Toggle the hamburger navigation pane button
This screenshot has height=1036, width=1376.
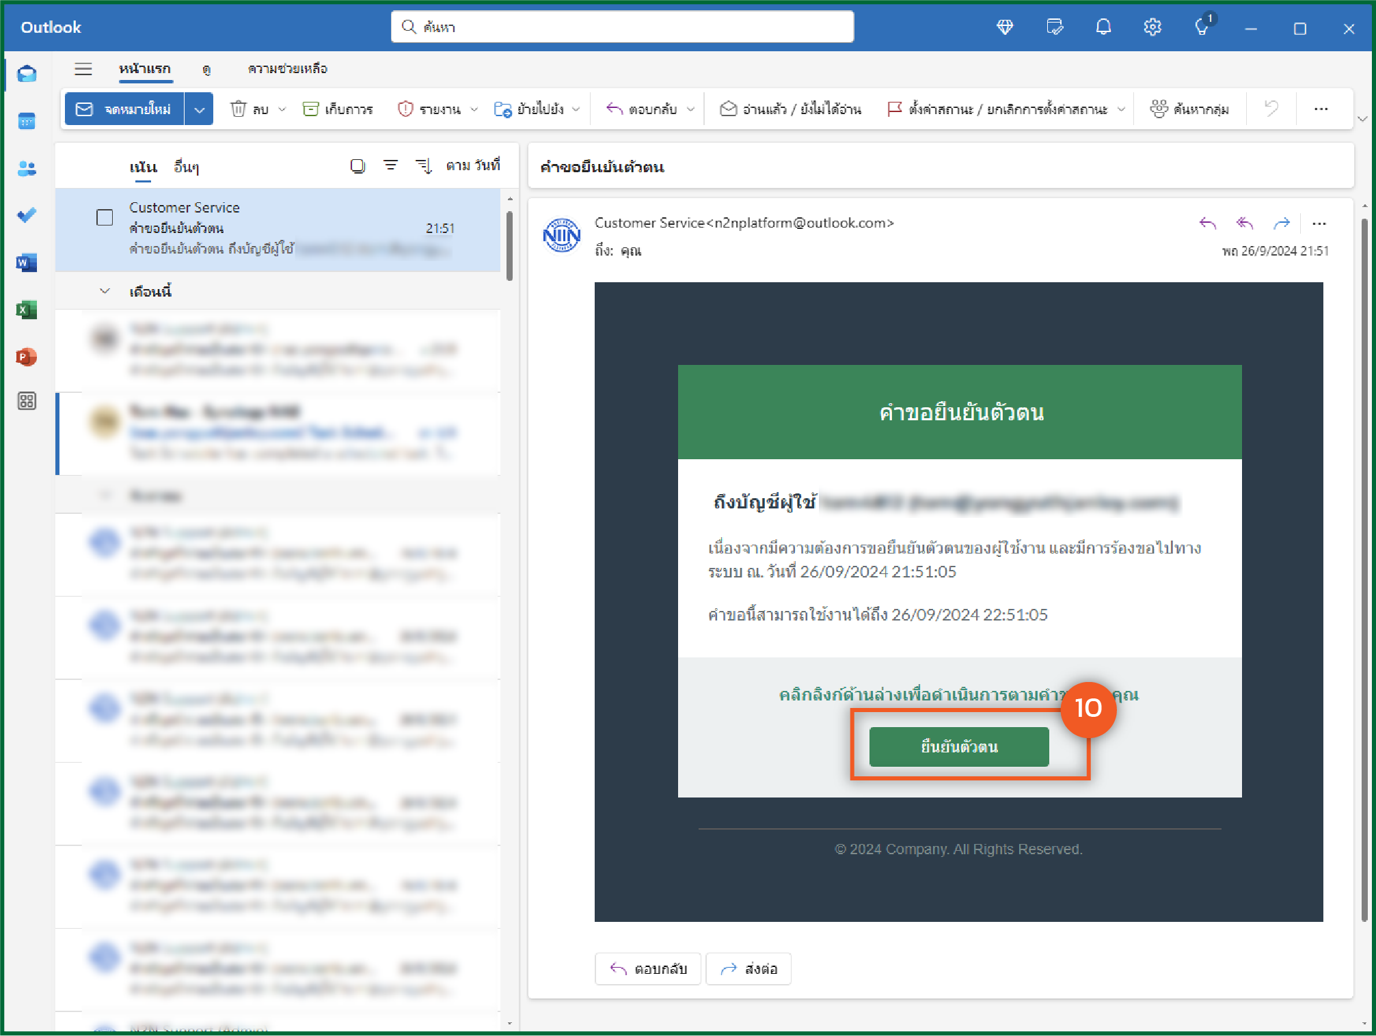point(83,69)
